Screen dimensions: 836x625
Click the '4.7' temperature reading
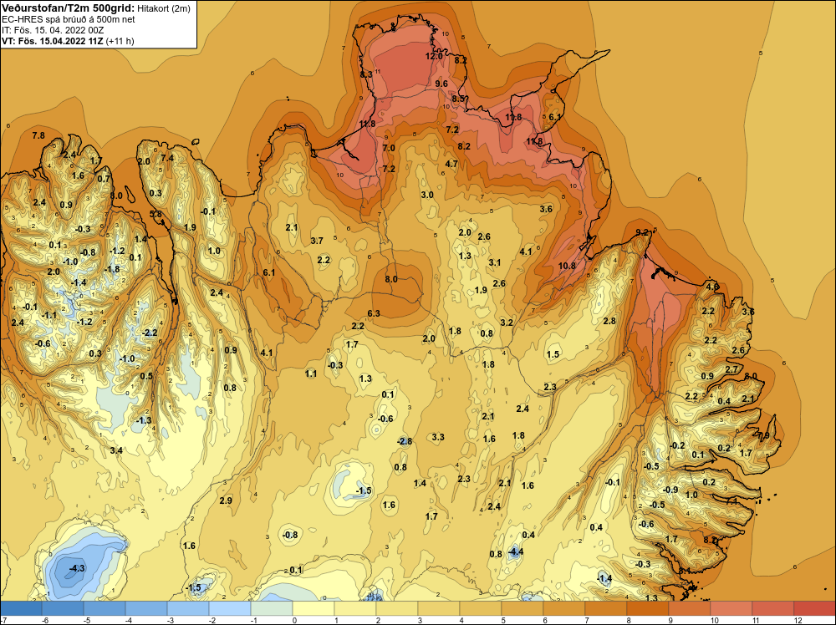point(451,164)
